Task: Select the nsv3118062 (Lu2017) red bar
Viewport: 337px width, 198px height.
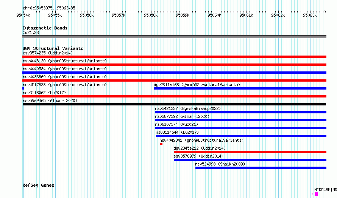Action: [x=174, y=96]
